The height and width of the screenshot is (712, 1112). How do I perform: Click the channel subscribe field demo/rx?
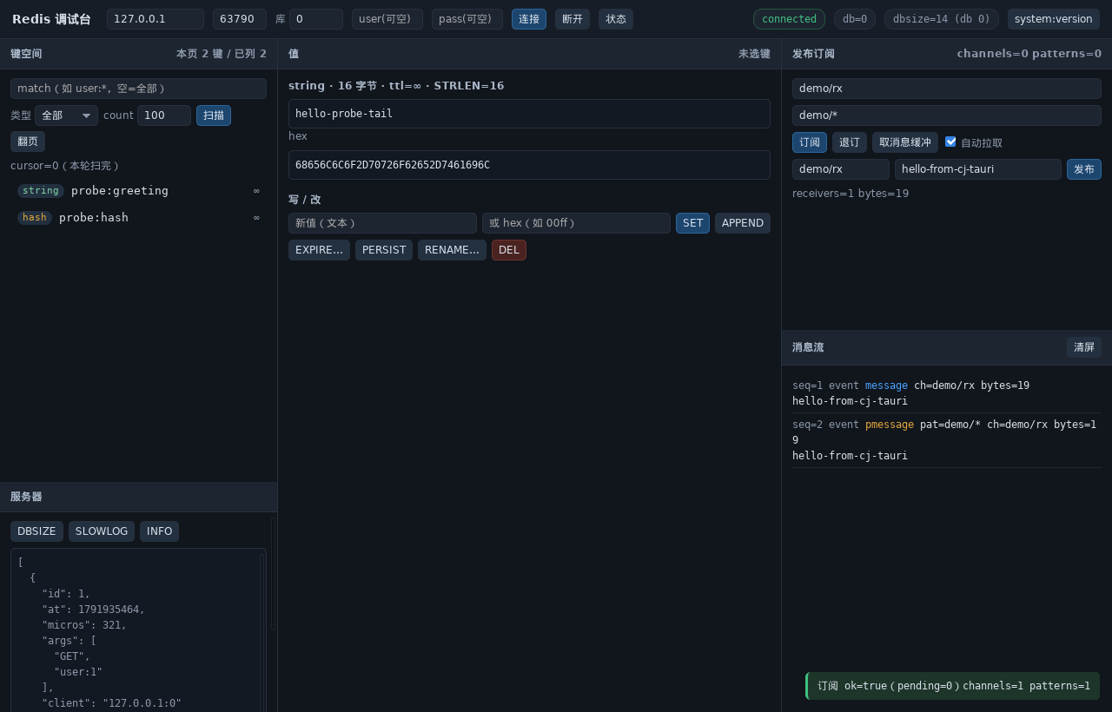pyautogui.click(x=947, y=89)
